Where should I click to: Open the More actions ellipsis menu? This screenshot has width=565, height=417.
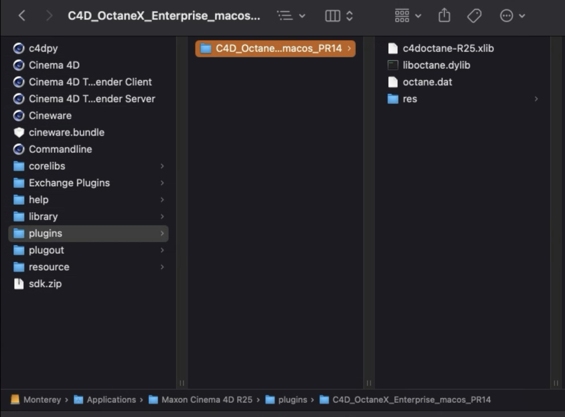[513, 16]
